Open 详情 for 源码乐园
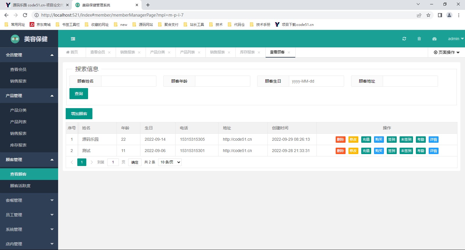 (433, 140)
